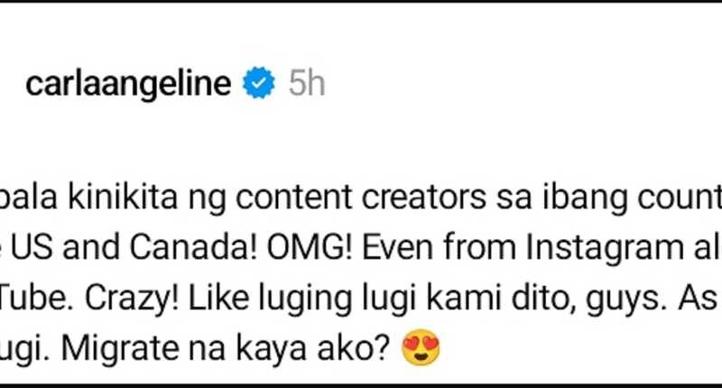The image size is (722, 388).
Task: Click the blue verified badge icon
Action: click(261, 85)
